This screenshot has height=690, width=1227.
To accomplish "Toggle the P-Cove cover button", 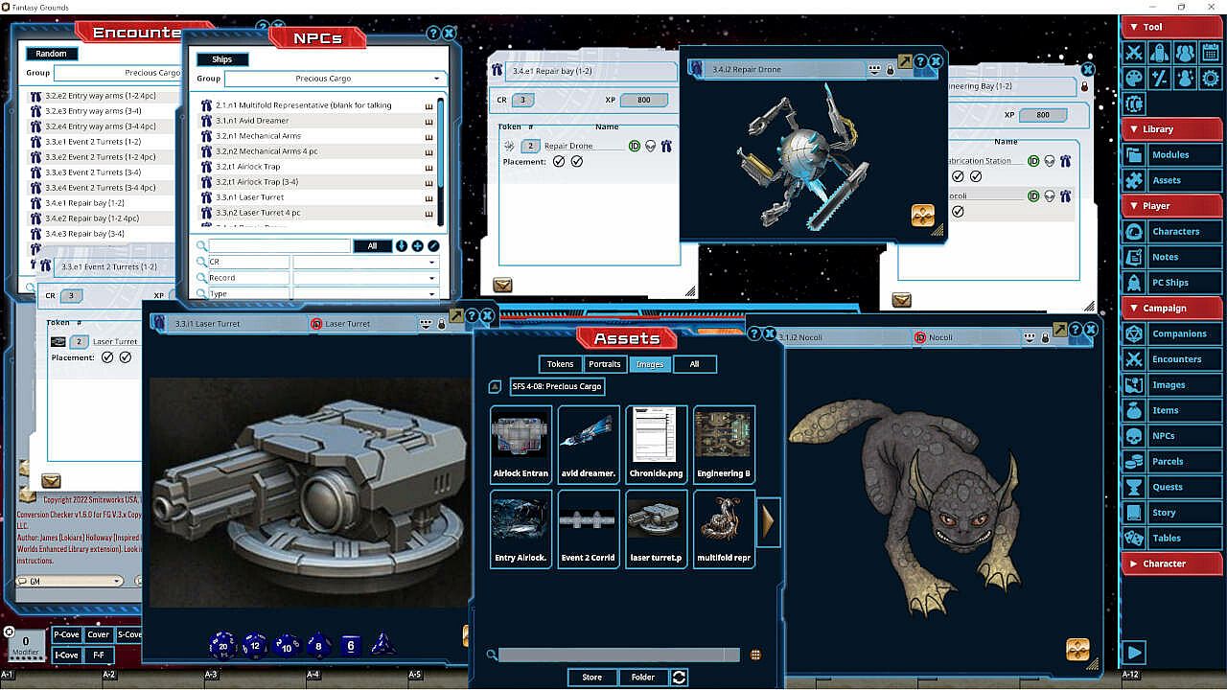I will (x=66, y=634).
